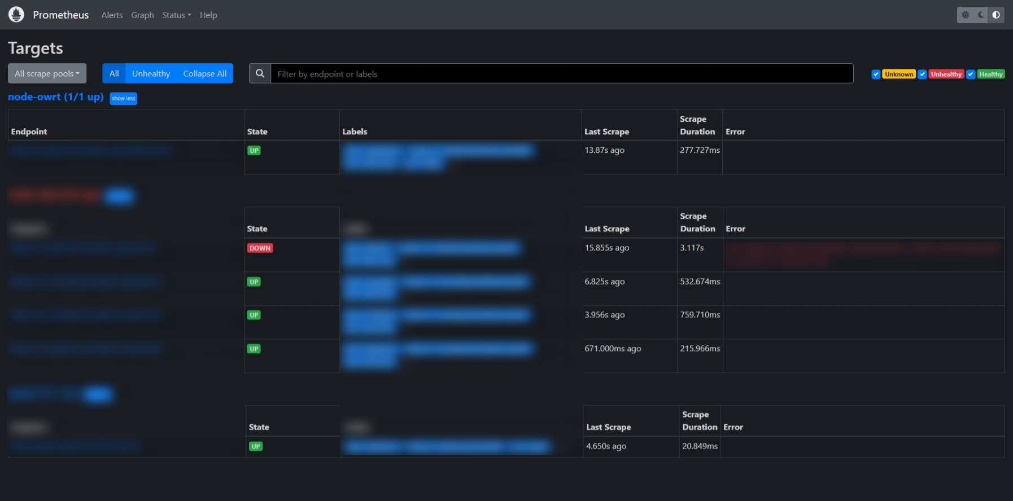
Task: Click the Prometheus flame logo icon
Action: (16, 15)
